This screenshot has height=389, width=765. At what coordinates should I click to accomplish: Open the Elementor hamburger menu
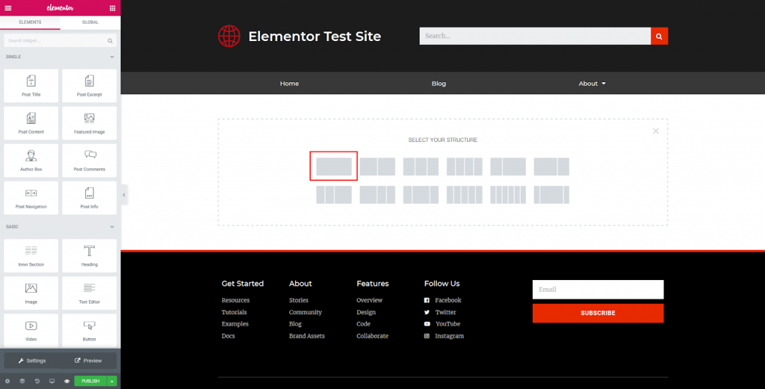(x=7, y=7)
